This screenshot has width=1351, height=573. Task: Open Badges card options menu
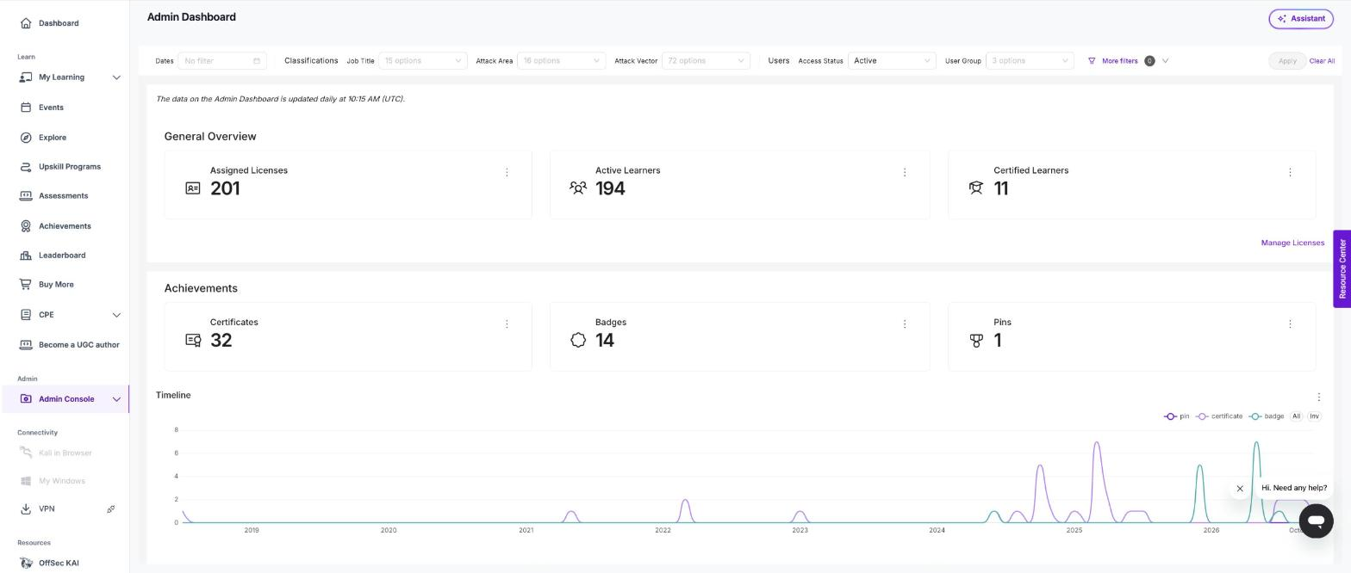pyautogui.click(x=905, y=324)
